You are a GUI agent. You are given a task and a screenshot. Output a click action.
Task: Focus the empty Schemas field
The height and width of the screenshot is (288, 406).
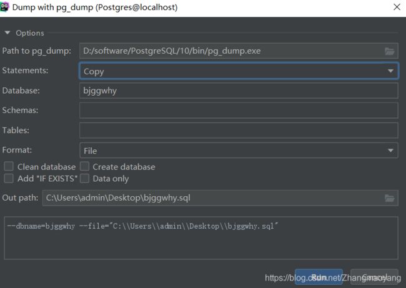coord(239,111)
